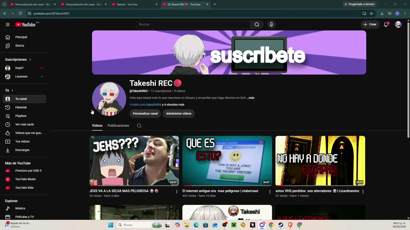This screenshot has height=230, width=410.
Task: Open the Liooness subscription channel
Action: click(x=24, y=77)
